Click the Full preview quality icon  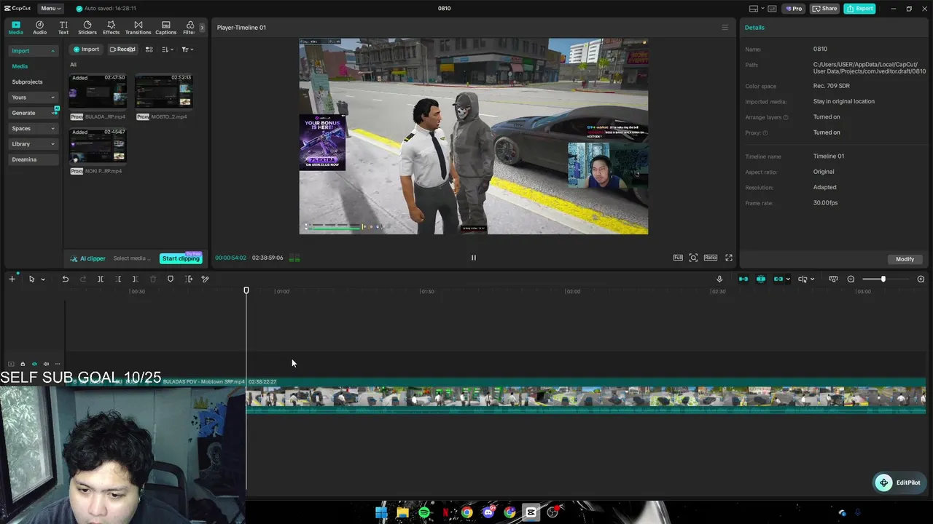pos(678,258)
